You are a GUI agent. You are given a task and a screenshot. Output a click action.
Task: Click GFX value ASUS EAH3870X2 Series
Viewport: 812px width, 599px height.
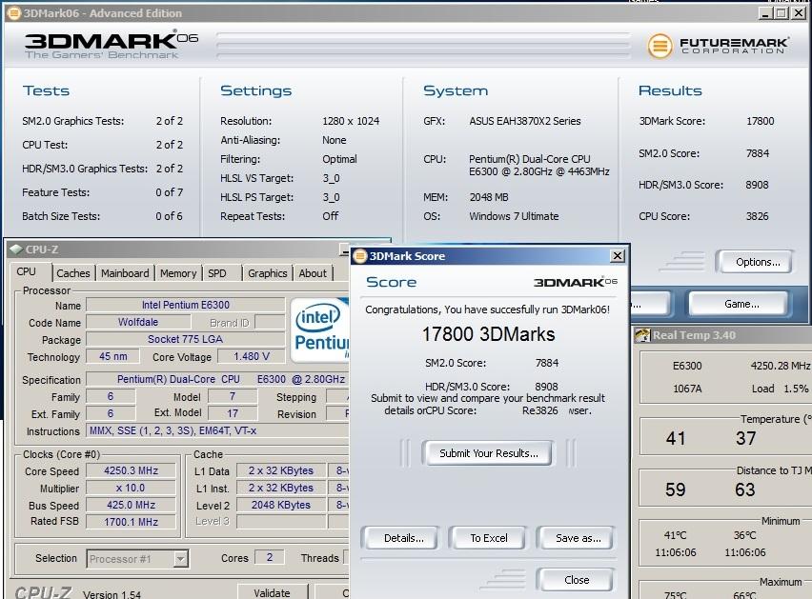coord(524,121)
